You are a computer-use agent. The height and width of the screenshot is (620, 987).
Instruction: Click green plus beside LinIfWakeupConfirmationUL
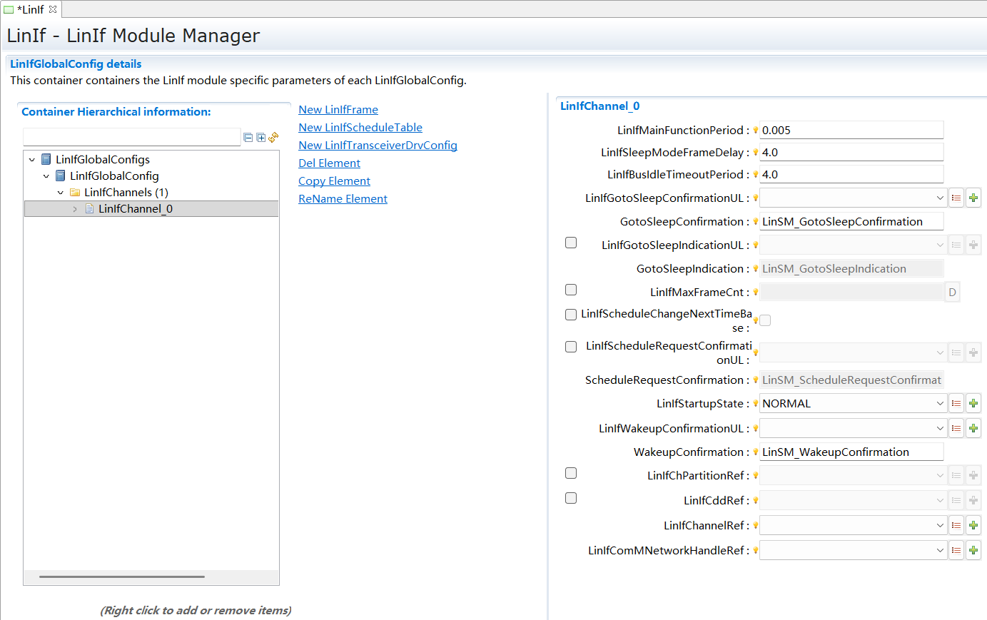[973, 428]
